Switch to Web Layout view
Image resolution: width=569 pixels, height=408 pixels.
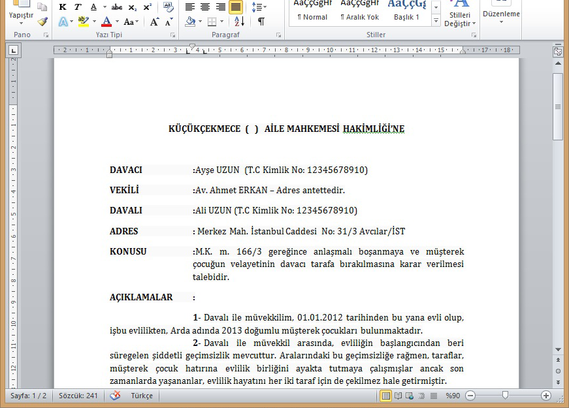tap(410, 396)
